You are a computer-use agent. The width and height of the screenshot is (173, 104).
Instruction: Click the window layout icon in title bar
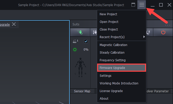[x=133, y=5]
